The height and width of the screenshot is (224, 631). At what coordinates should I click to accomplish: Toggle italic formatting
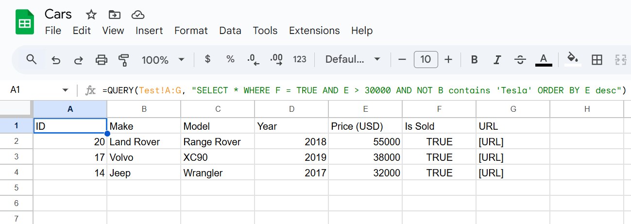[x=497, y=60]
